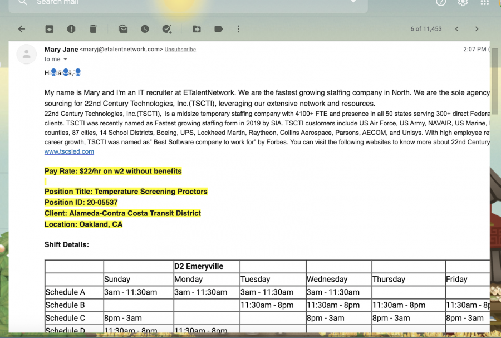Click the D2 Emeryville table header cell
Screen dimensions: 501x338
[x=207, y=266]
